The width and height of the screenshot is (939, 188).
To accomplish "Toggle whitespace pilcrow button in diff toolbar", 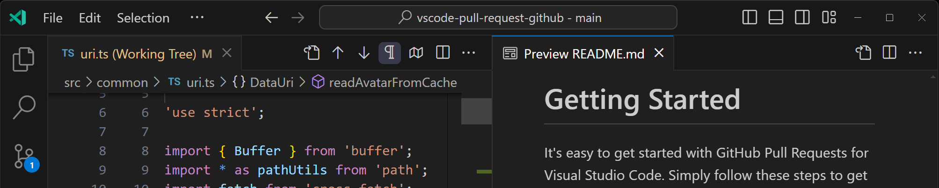I will (390, 53).
